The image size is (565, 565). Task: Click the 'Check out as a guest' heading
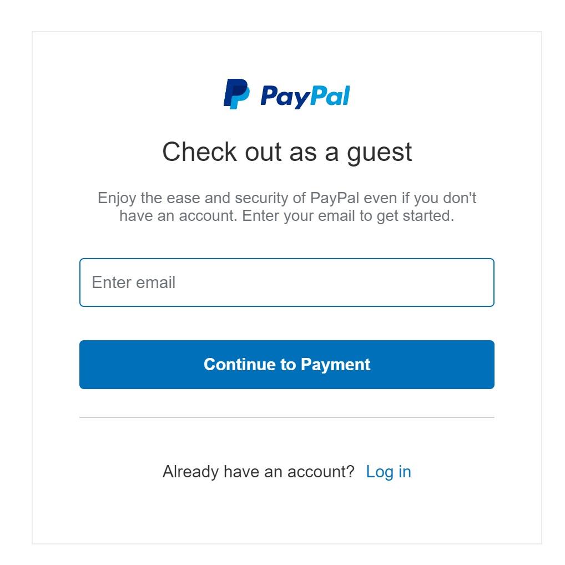[x=287, y=151]
